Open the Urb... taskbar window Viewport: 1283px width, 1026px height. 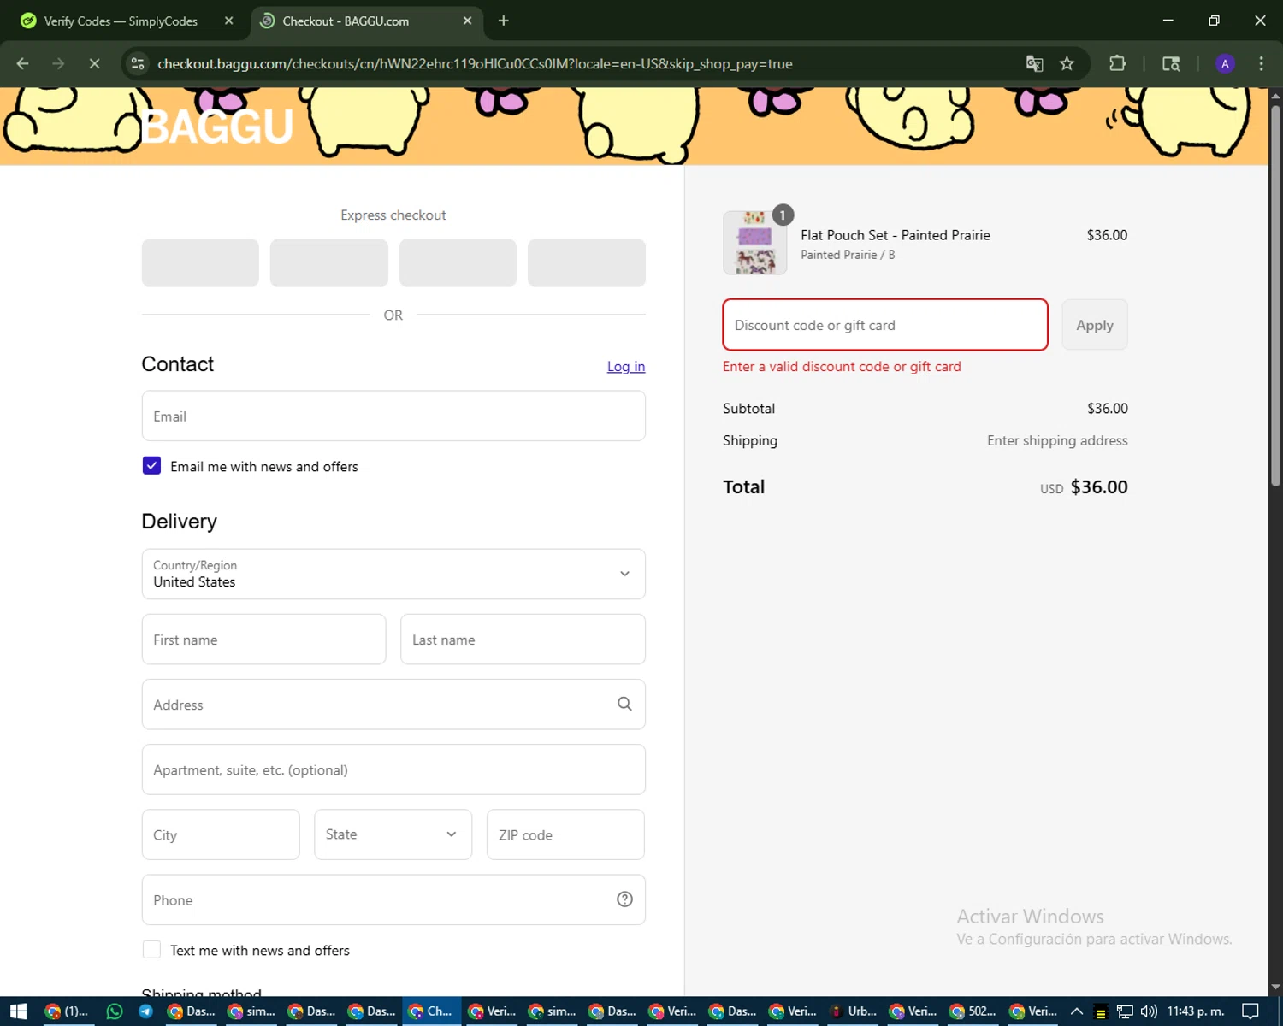pyautogui.click(x=854, y=1011)
